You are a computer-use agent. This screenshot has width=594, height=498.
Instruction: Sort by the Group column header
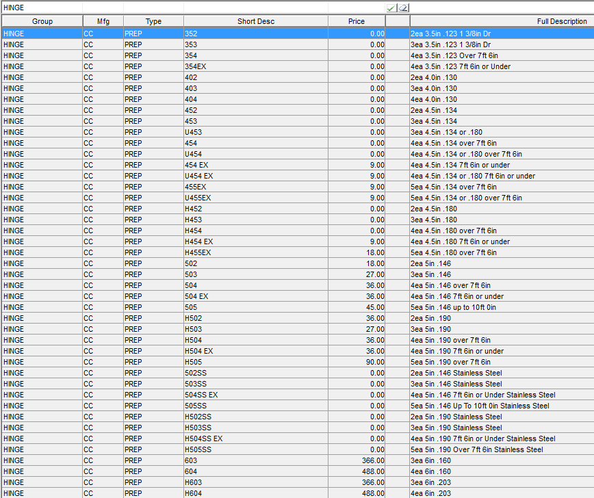(42, 21)
